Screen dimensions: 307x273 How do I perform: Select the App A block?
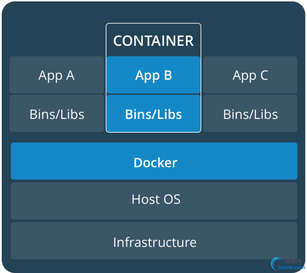(x=56, y=75)
